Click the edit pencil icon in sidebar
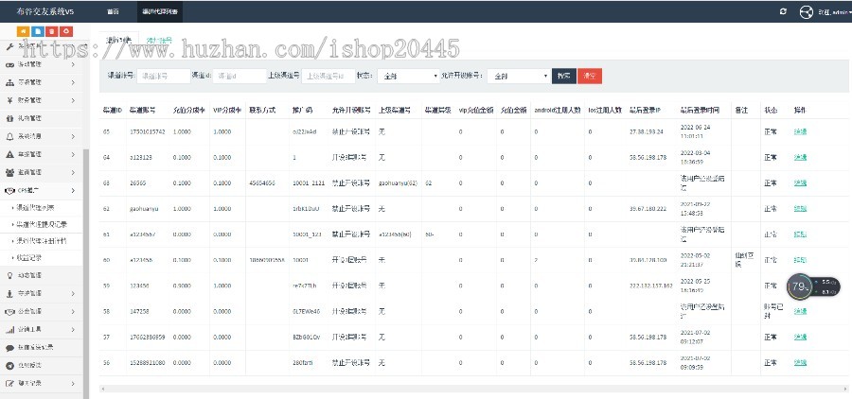The width and height of the screenshot is (852, 399). pyautogui.click(x=9, y=383)
